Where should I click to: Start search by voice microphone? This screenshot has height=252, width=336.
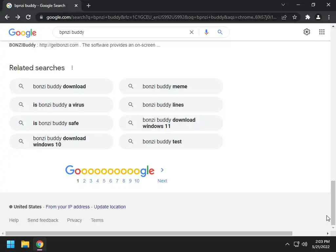(x=206, y=32)
